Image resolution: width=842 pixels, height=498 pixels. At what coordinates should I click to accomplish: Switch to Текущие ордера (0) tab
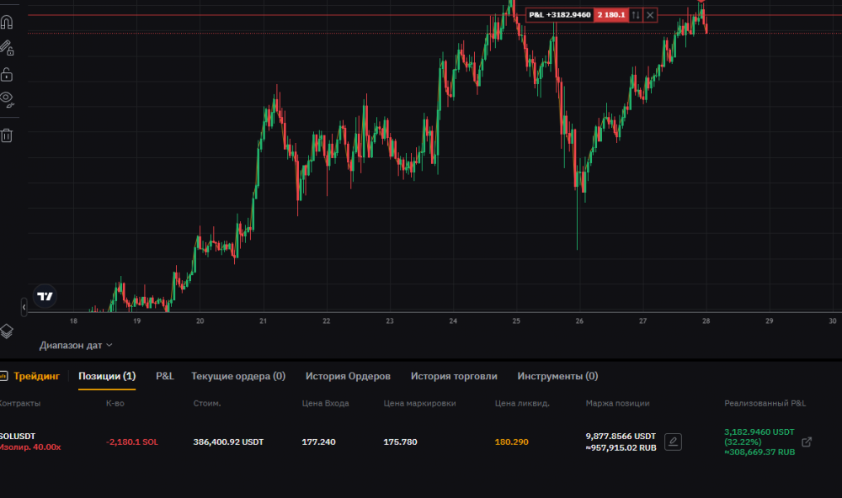[238, 376]
